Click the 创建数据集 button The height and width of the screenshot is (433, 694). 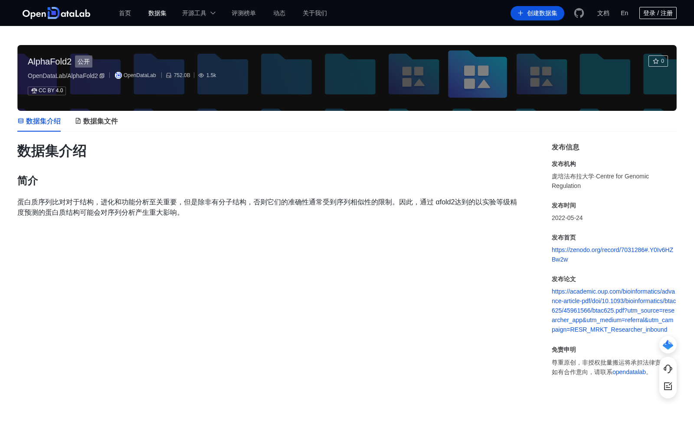[537, 13]
